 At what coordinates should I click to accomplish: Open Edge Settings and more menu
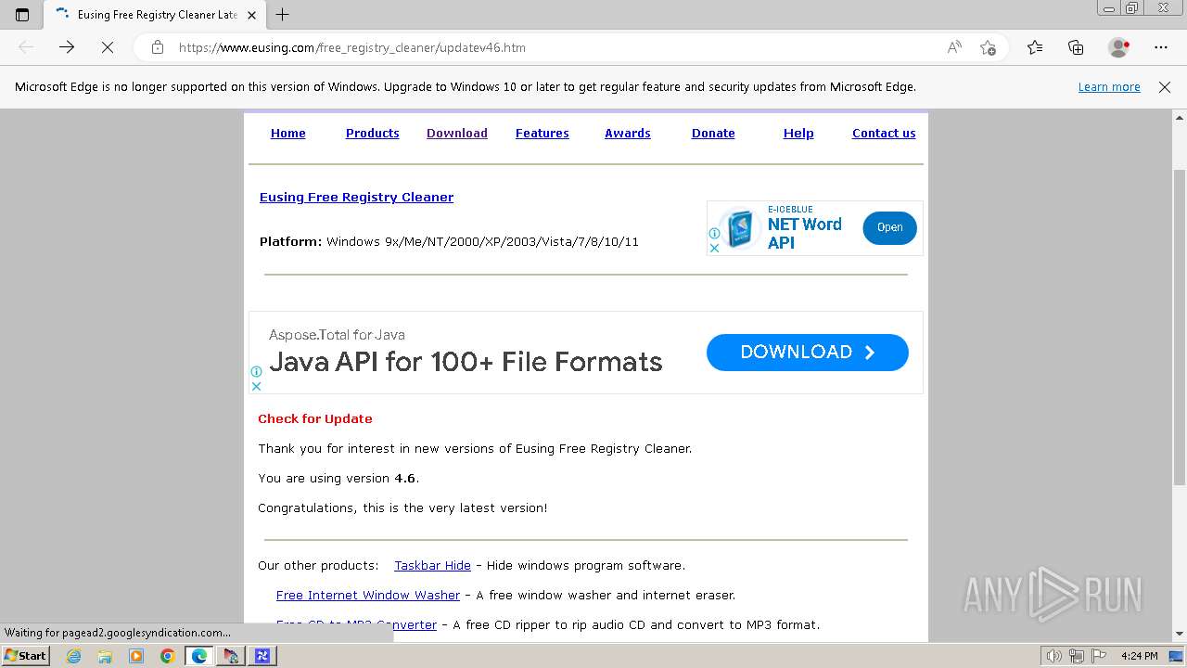tap(1161, 47)
